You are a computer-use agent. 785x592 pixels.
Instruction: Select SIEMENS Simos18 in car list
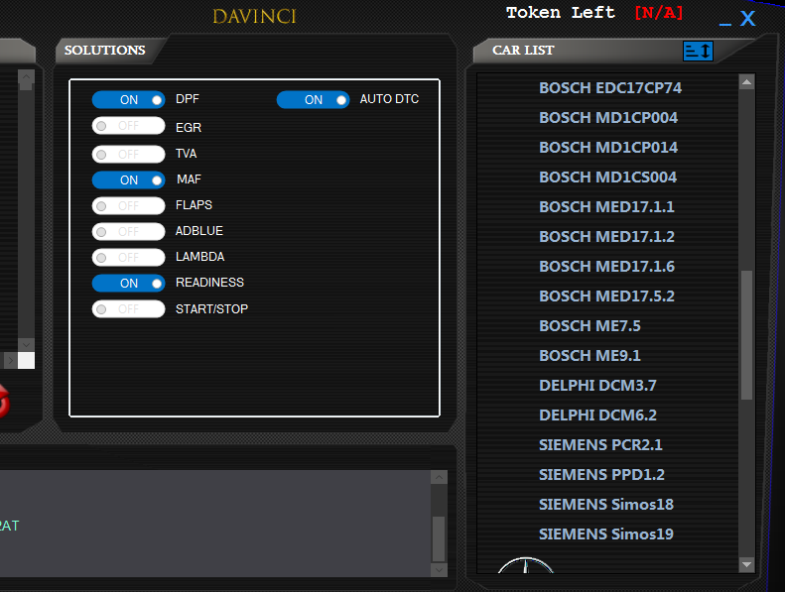606,505
